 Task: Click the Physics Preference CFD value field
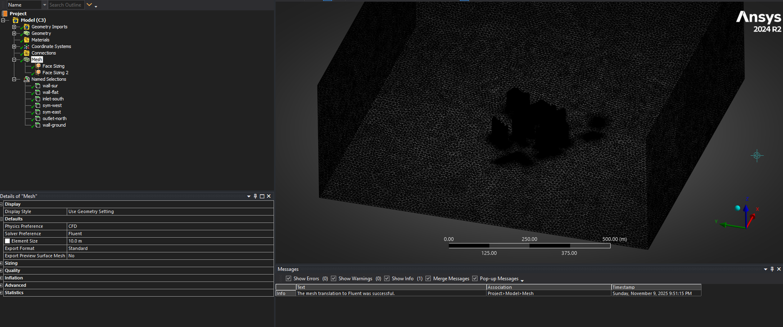pos(169,227)
